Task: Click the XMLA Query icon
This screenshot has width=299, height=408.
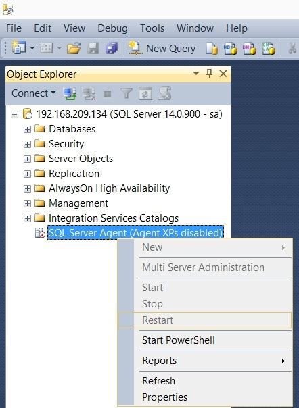Action: pos(269,49)
